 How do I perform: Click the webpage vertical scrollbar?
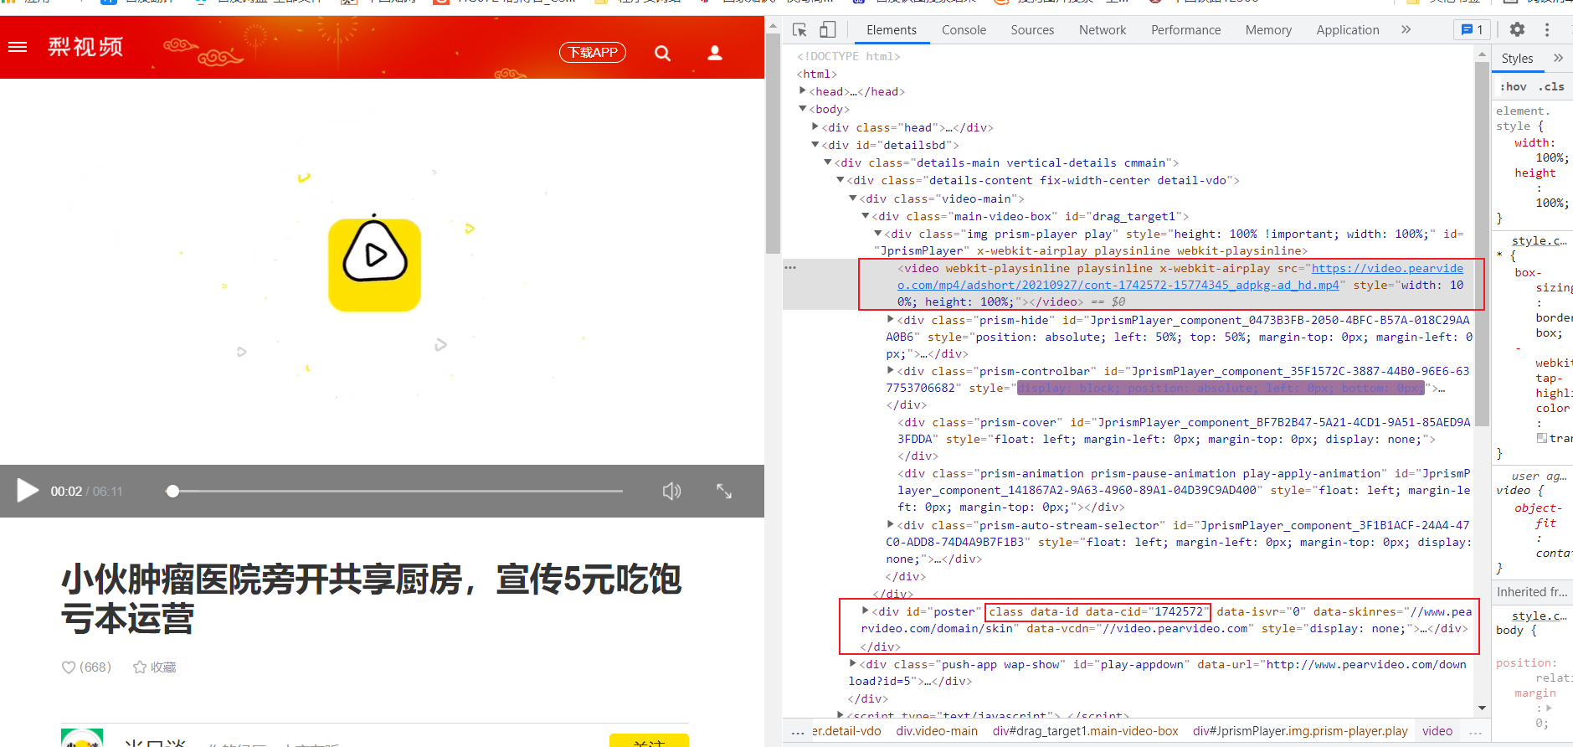click(773, 142)
